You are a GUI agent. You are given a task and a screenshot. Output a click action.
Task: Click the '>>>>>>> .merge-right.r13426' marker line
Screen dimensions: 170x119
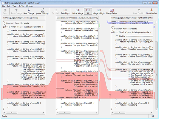(71, 98)
